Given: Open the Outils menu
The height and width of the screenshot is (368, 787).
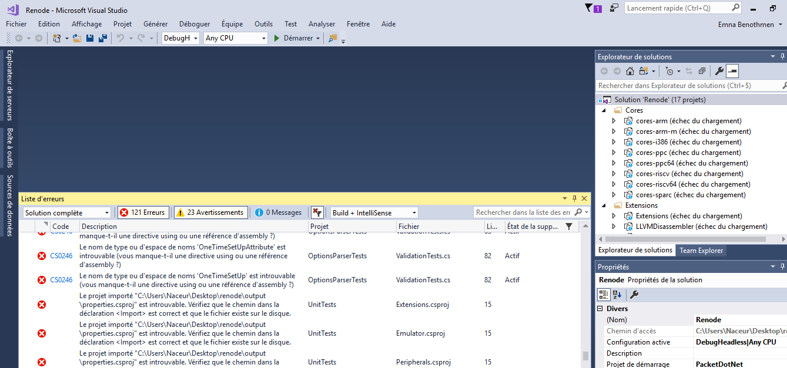Looking at the screenshot, I should coord(263,24).
